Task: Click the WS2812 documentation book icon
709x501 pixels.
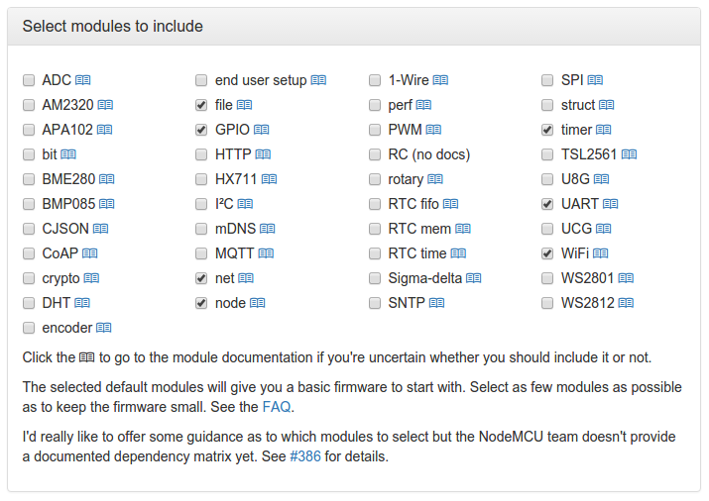Action: 626,303
